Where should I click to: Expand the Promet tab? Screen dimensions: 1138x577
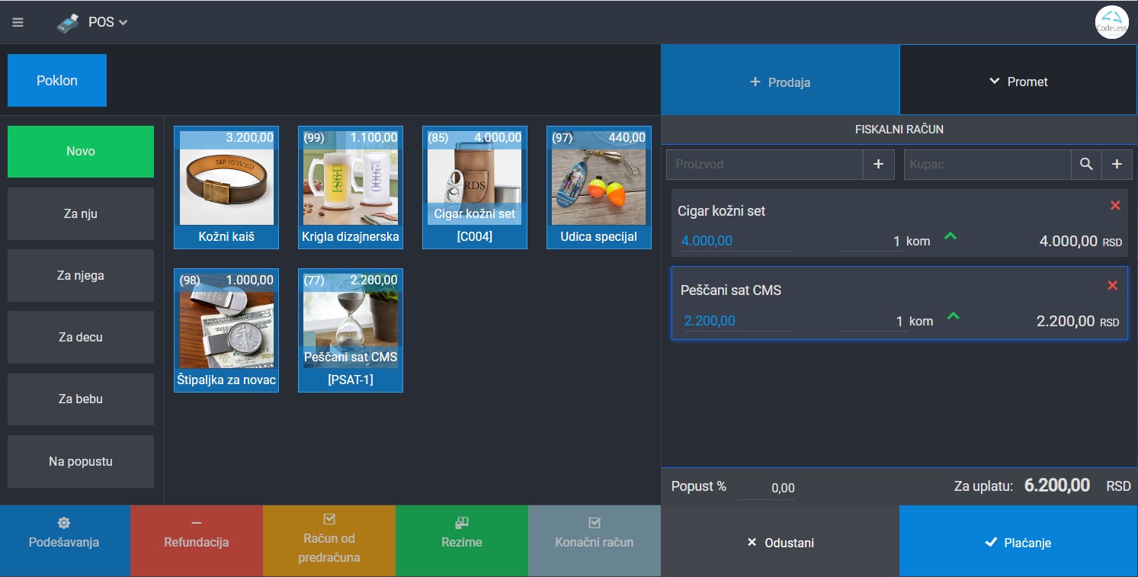click(1018, 82)
